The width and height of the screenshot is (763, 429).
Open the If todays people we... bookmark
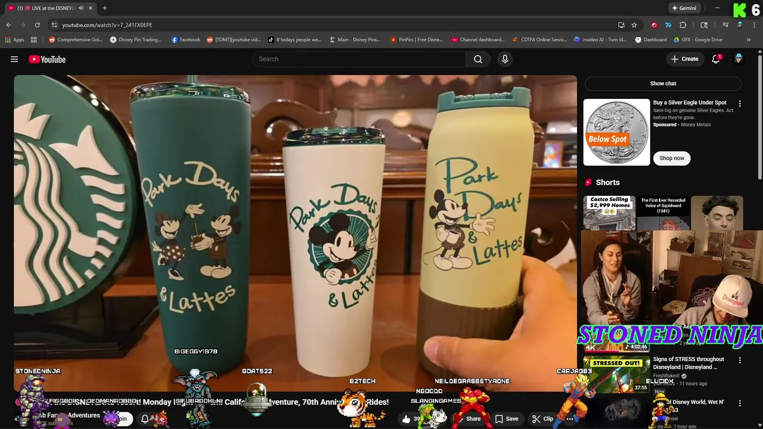[294, 40]
